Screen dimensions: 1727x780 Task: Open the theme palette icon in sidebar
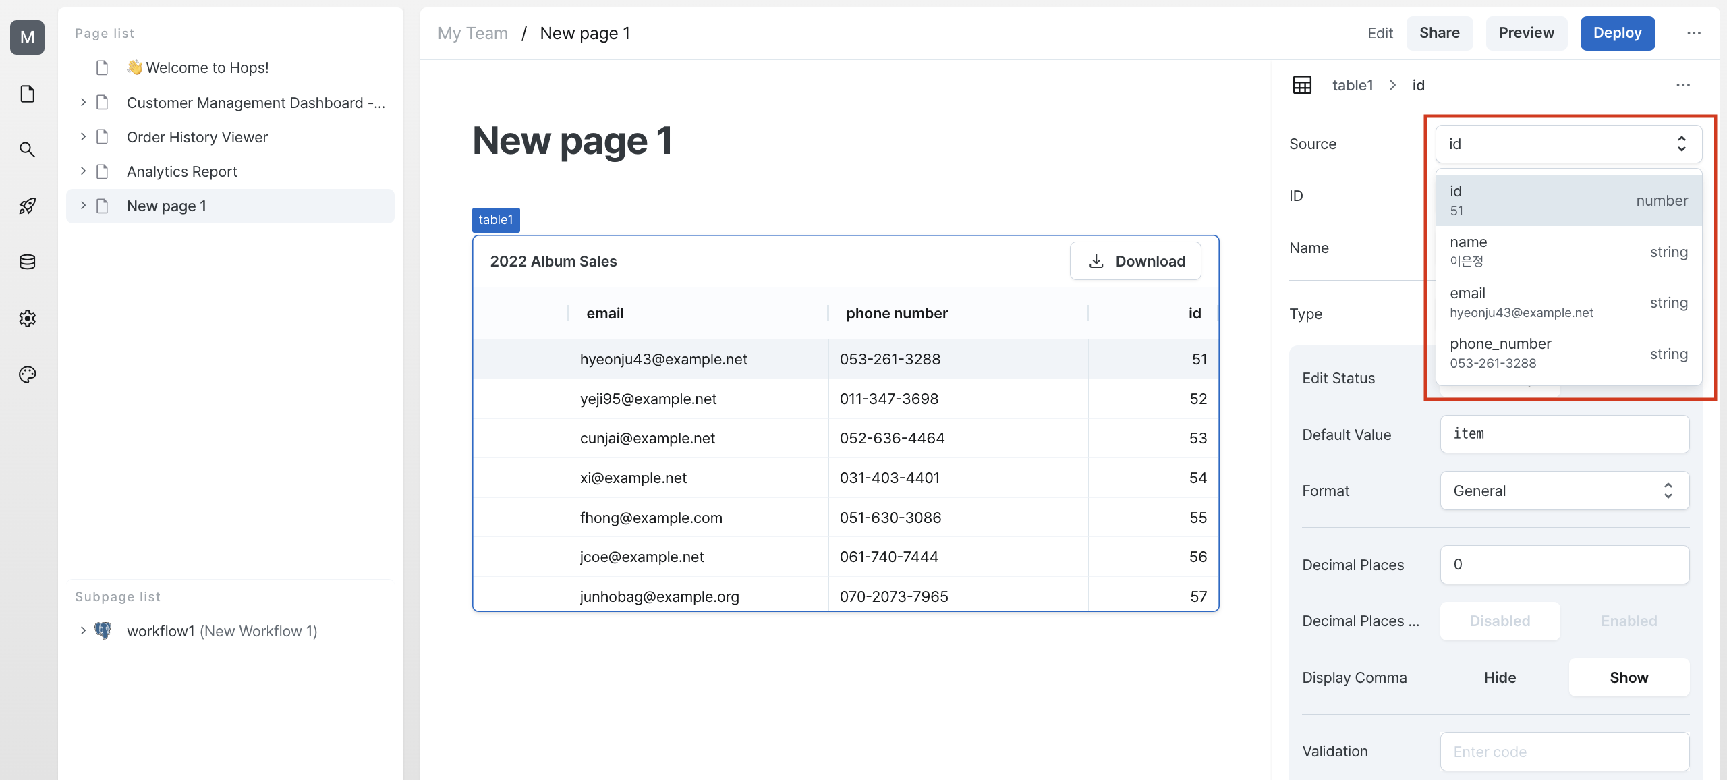27,374
